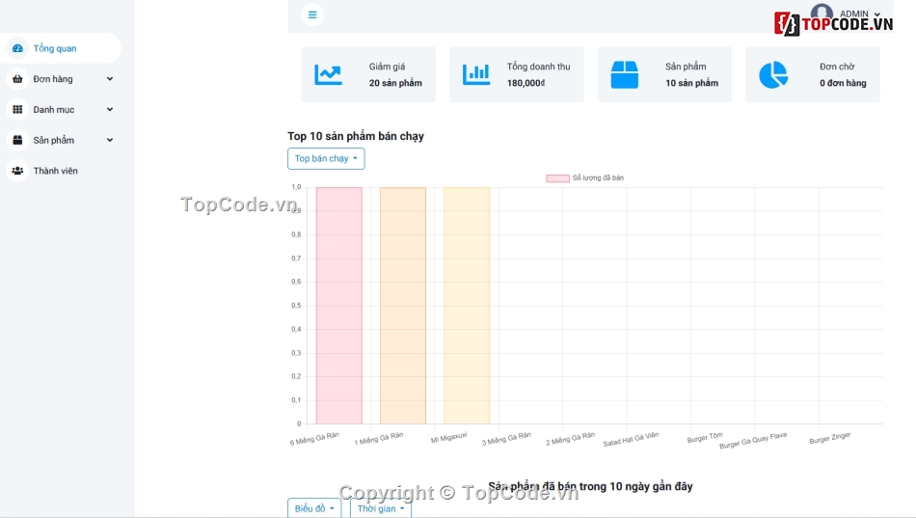Toggle the Số lượng đã bán legend swatch
The image size is (916, 518).
[558, 177]
